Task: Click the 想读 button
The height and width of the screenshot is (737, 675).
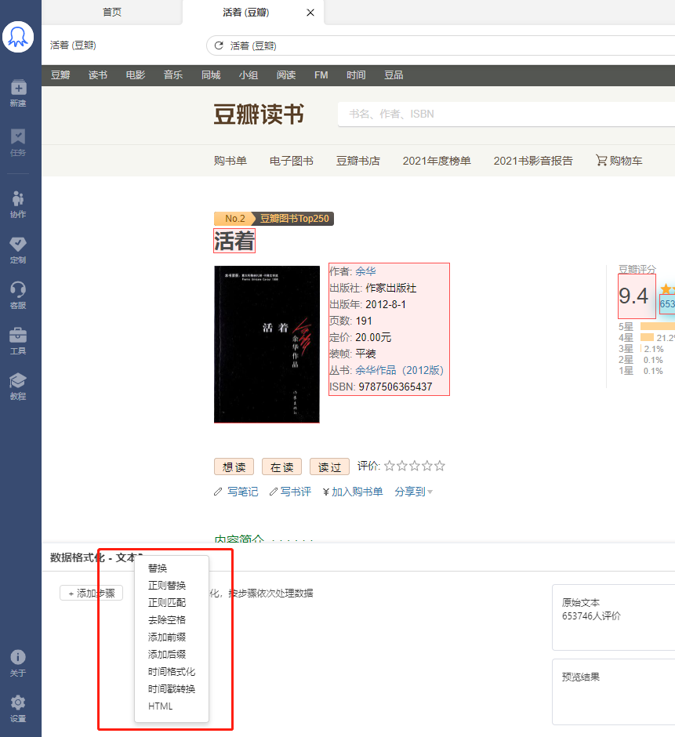Action: tap(234, 467)
